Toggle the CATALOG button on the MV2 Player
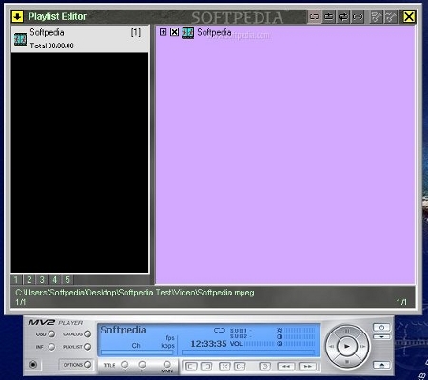Image resolution: width=428 pixels, height=380 pixels. 88,334
